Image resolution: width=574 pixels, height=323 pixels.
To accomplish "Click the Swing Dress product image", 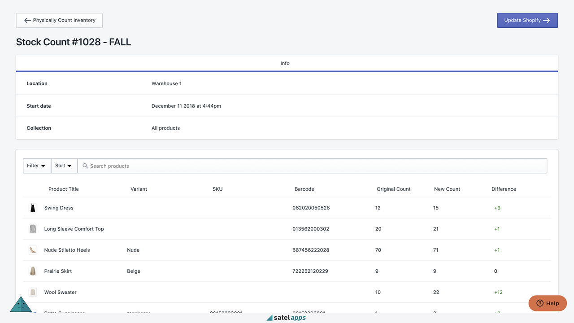I will (32, 207).
